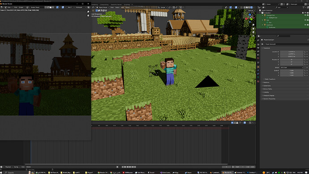Click the new scene icon beside Scene field

tap(282, 4)
